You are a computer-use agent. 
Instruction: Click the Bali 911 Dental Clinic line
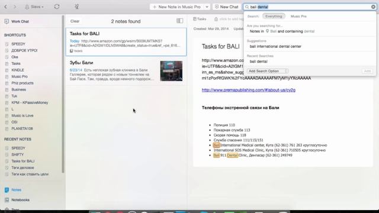pyautogui.click(x=253, y=155)
